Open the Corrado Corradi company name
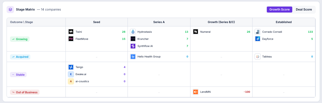The image size is (322, 103). [272, 32]
